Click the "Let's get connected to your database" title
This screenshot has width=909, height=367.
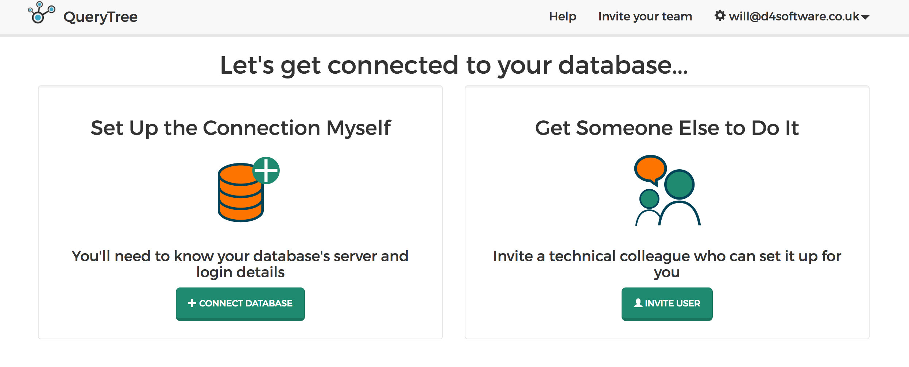coord(454,65)
